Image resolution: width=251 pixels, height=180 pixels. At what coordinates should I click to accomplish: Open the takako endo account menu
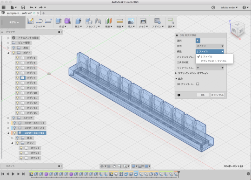[x=229, y=7]
